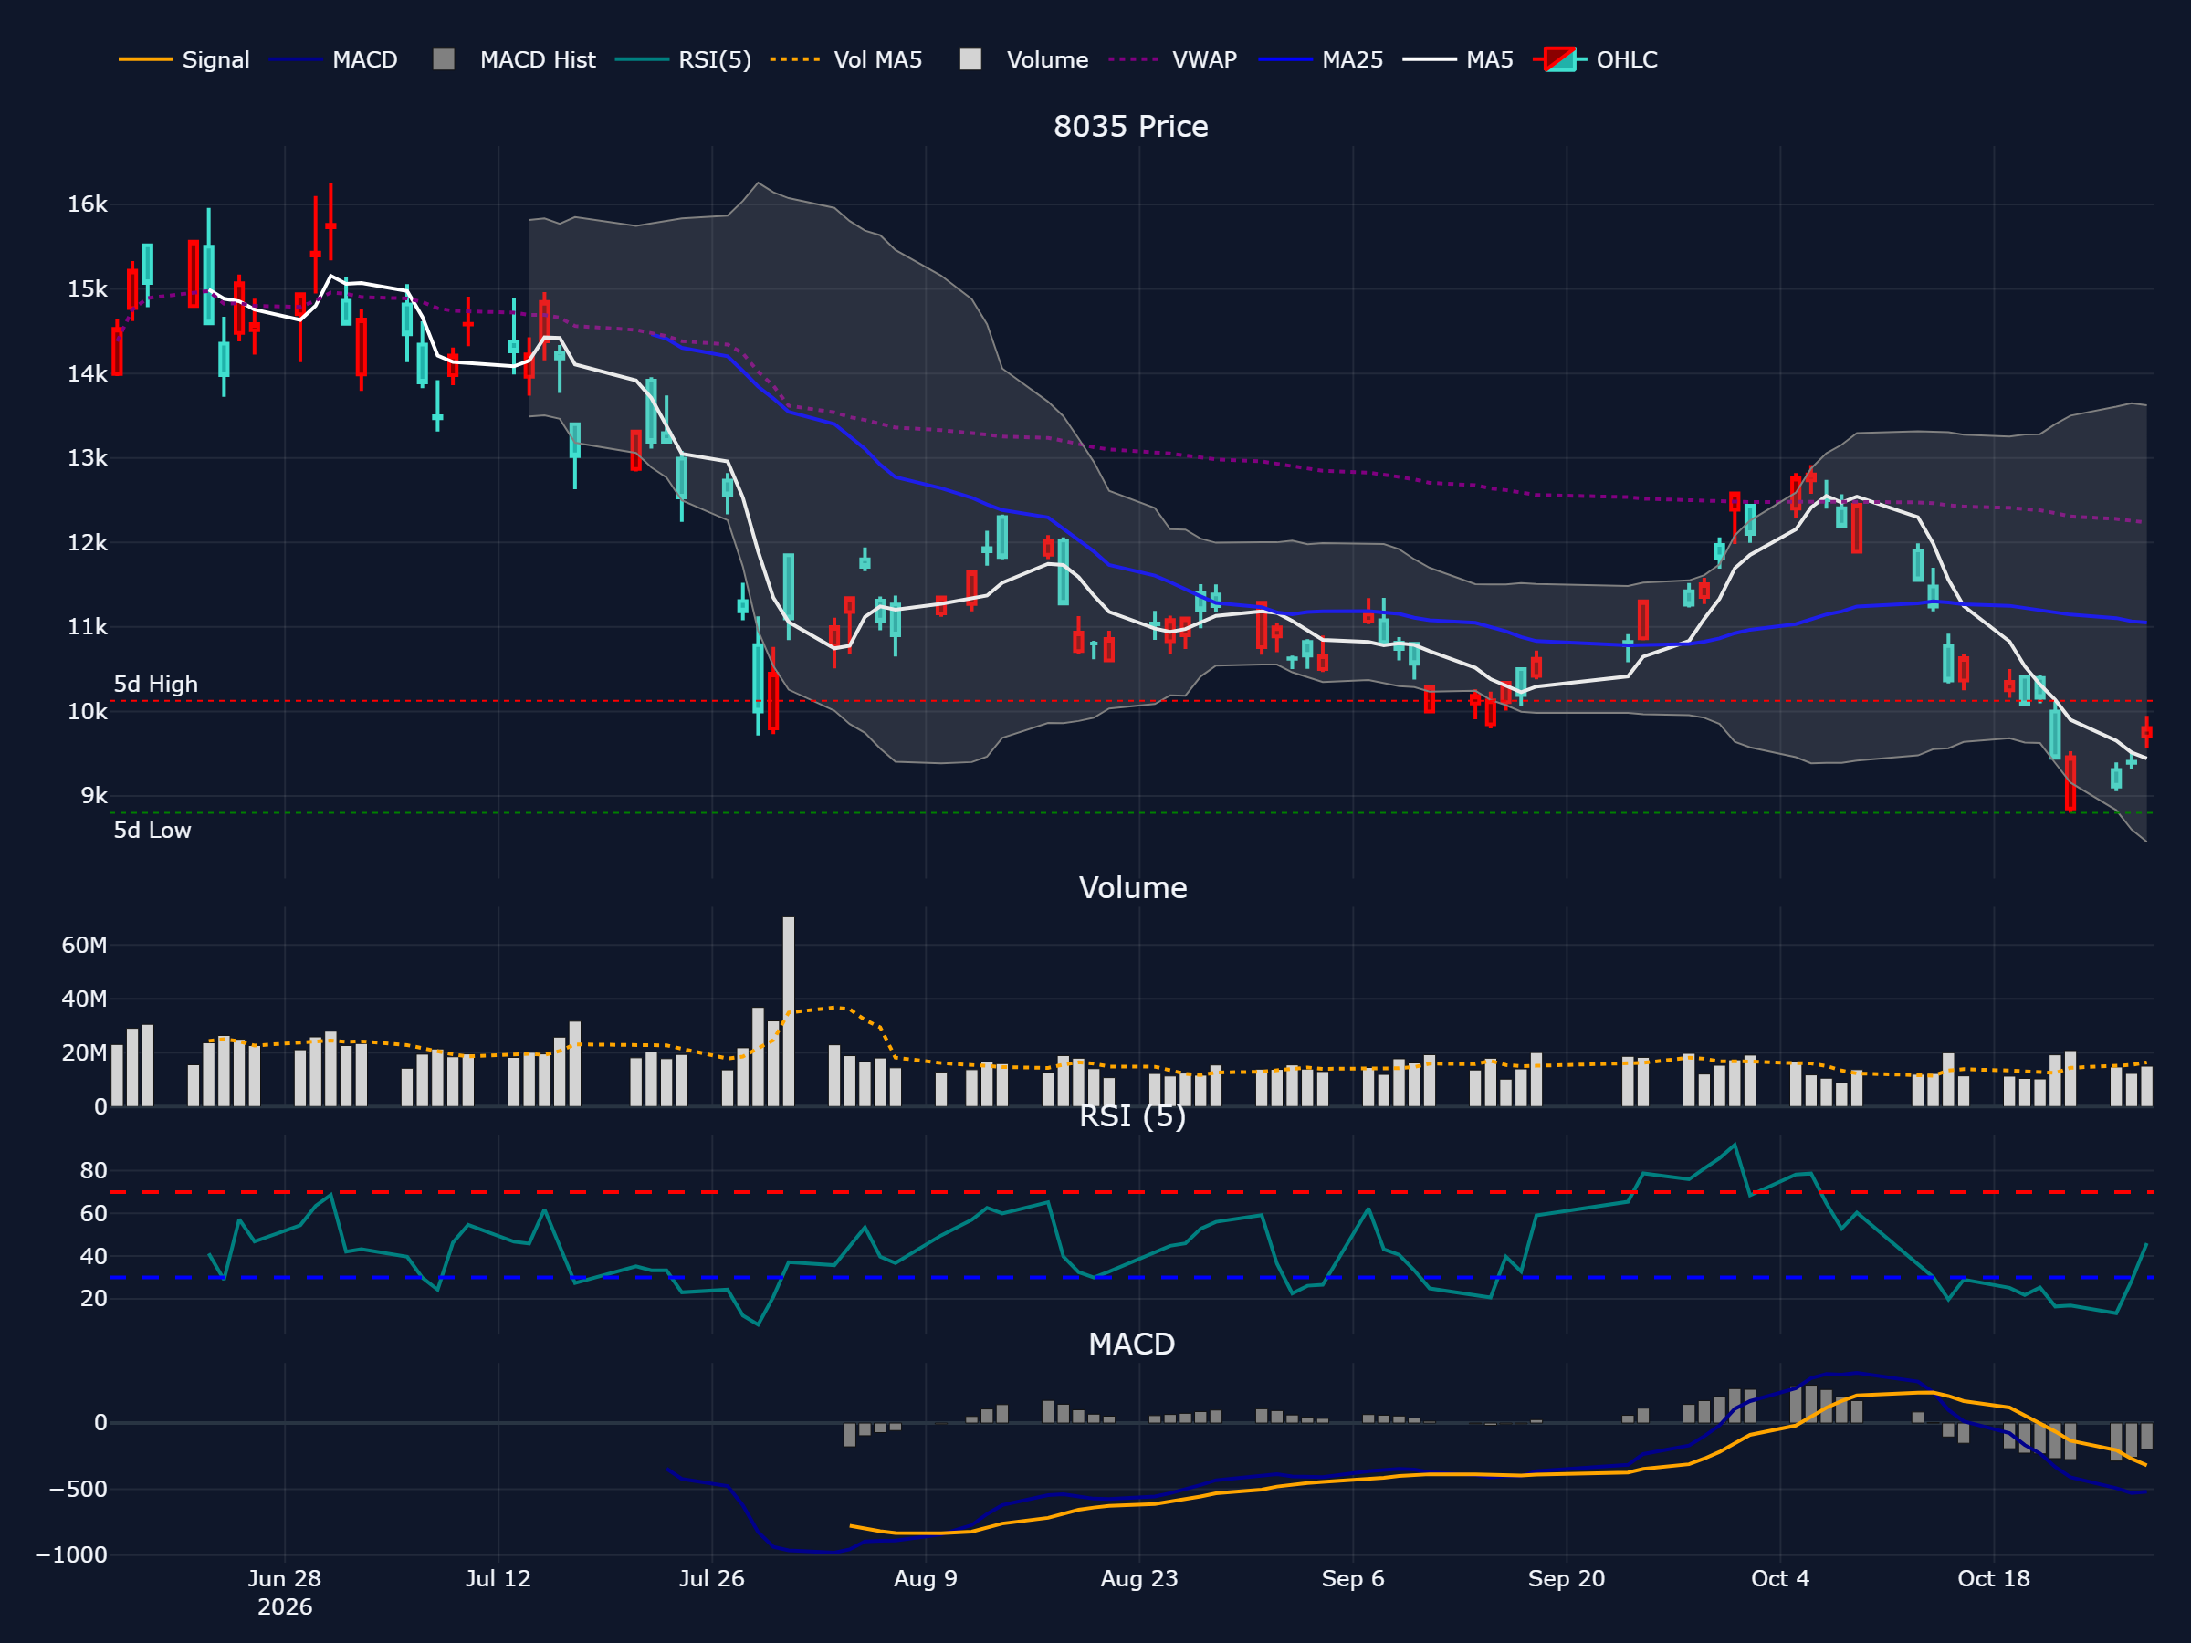
Task: Click the last red candlestick at far right
Action: [2146, 732]
